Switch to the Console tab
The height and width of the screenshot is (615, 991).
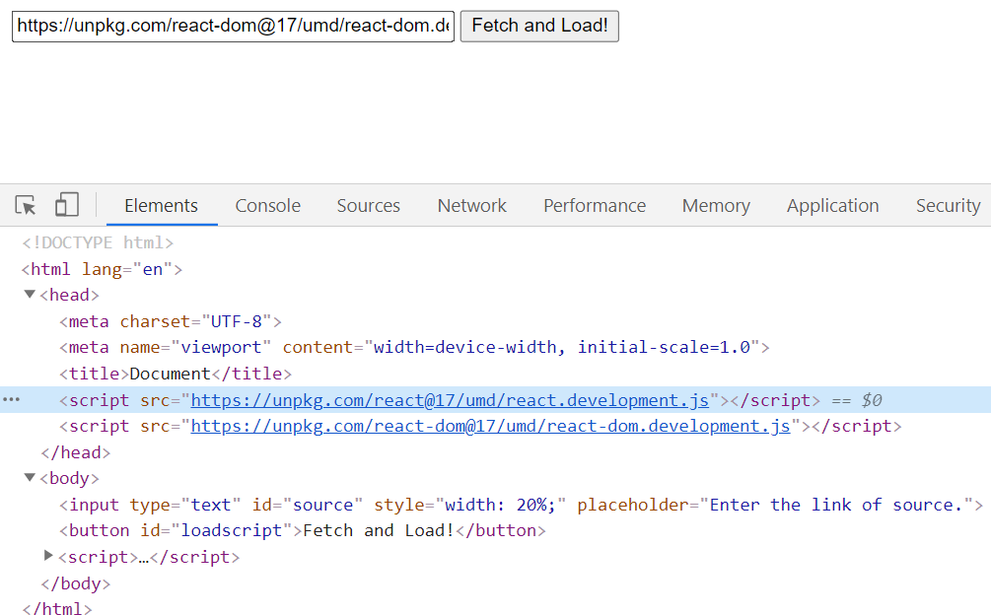268,206
